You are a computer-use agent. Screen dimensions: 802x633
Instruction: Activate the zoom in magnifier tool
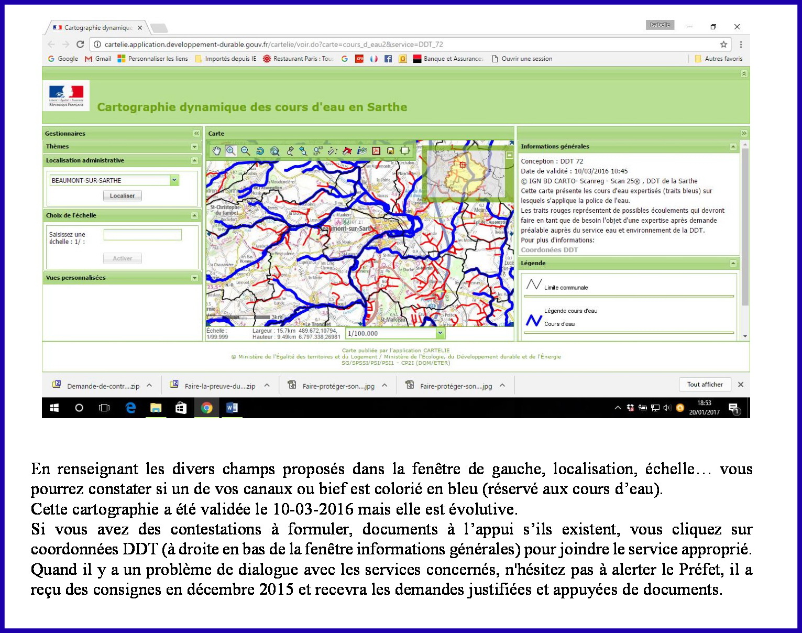(230, 151)
